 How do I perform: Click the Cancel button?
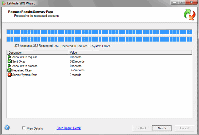pyautogui.click(x=184, y=128)
